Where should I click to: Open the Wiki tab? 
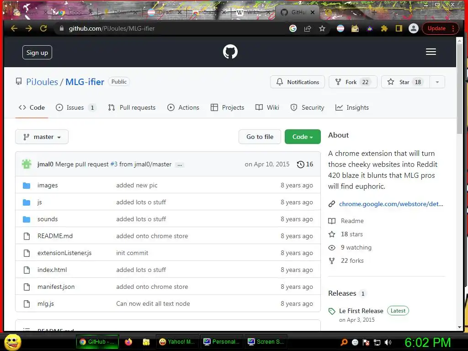click(267, 107)
